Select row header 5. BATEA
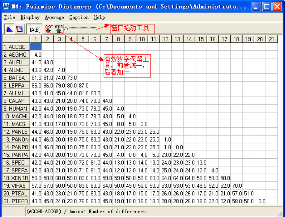This screenshot has width=285, height=217. pos(16,78)
